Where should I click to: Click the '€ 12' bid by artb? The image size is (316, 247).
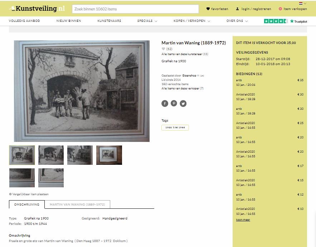point(300,195)
